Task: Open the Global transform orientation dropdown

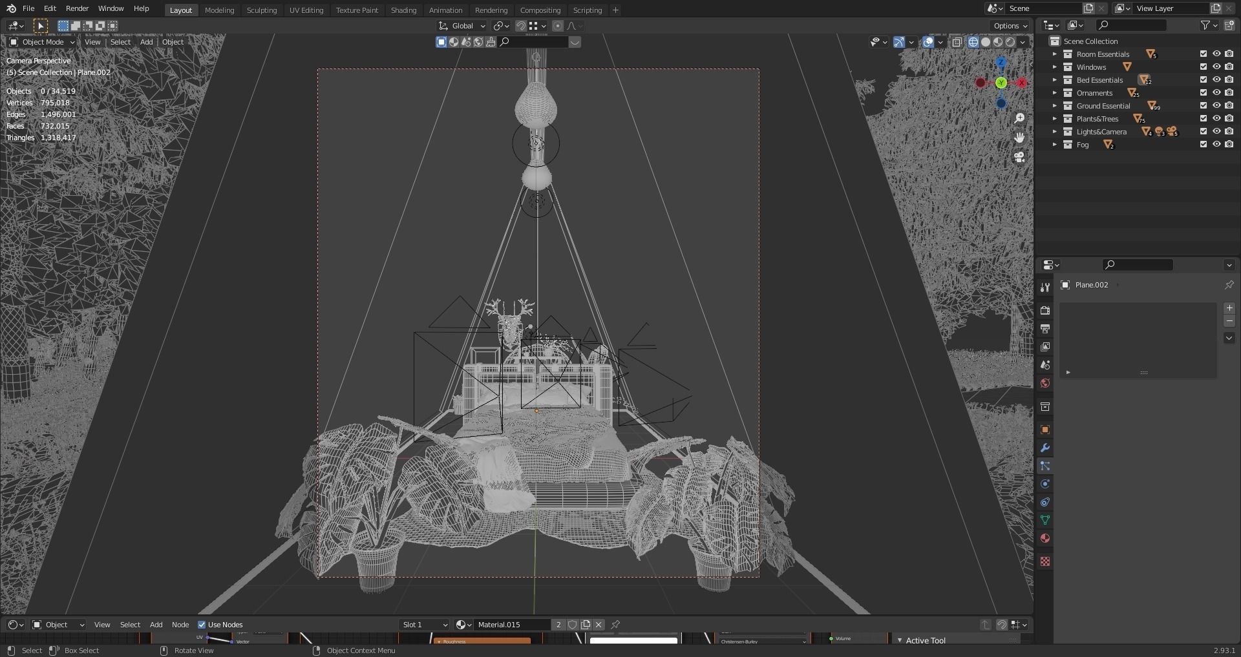Action: tap(462, 26)
